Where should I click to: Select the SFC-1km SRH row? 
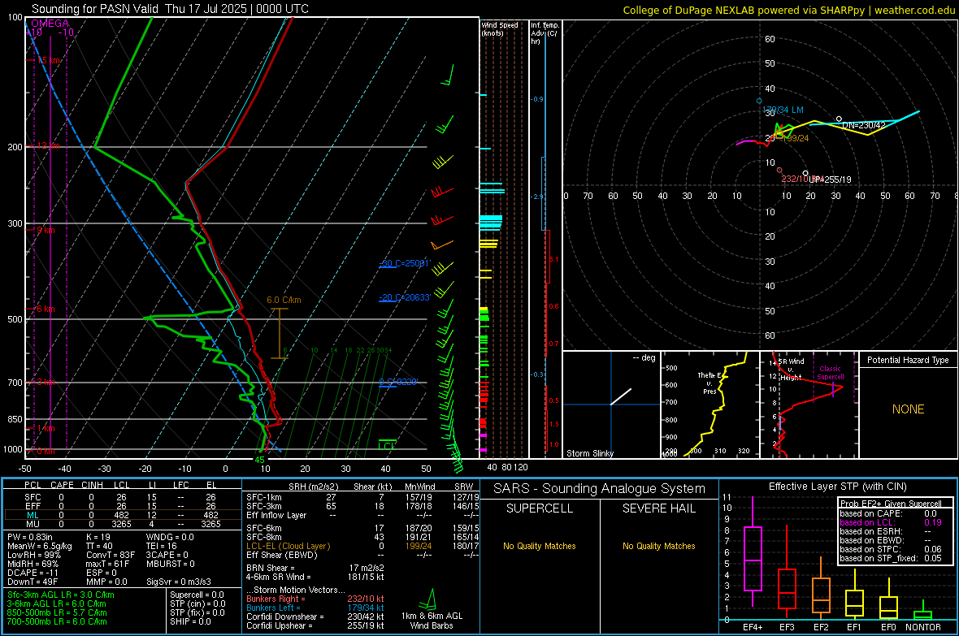(x=362, y=497)
